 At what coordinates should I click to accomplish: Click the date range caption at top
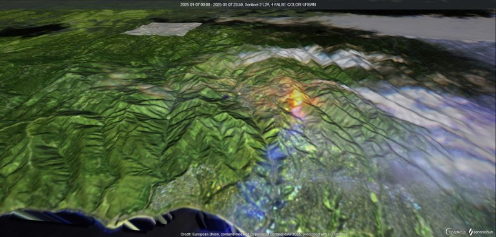[x=248, y=5]
